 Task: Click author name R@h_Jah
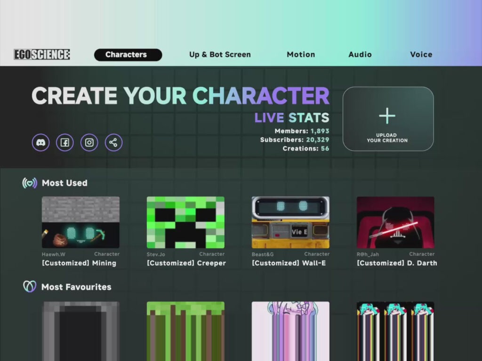pyautogui.click(x=368, y=254)
